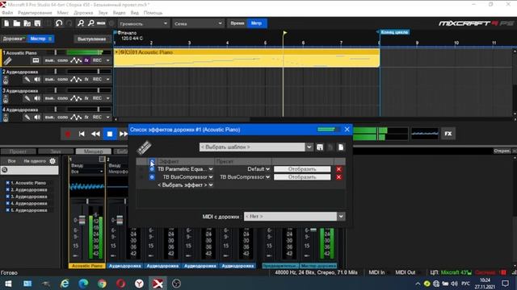This screenshot has width=517, height=290.
Task: Switch to the Микшер tab
Action: pyautogui.click(x=94, y=151)
